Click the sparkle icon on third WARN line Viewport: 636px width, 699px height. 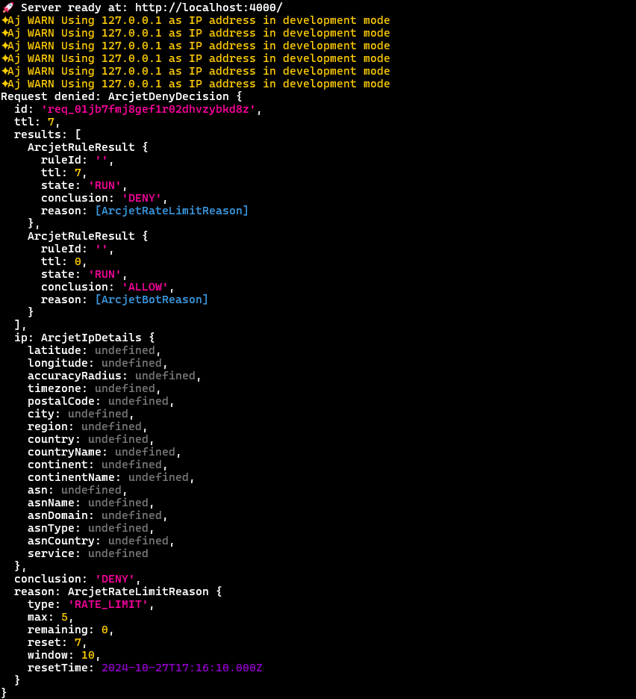(4, 46)
